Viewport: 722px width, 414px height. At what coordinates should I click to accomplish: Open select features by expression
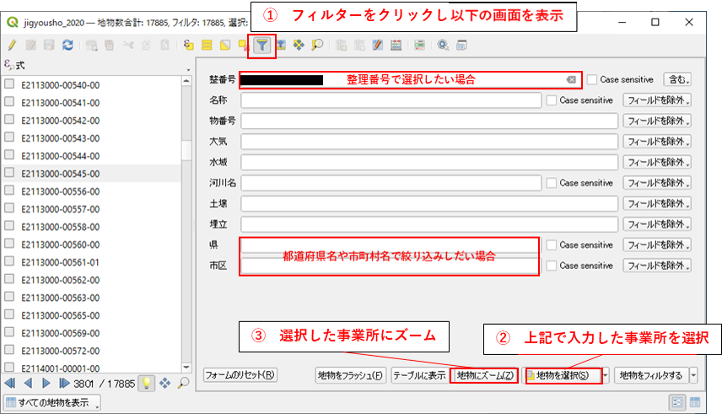click(188, 46)
